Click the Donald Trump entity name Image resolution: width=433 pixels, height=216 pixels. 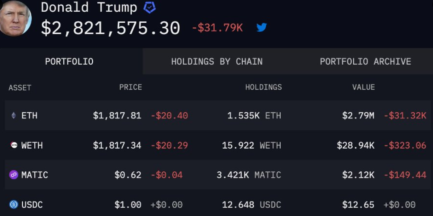(89, 8)
